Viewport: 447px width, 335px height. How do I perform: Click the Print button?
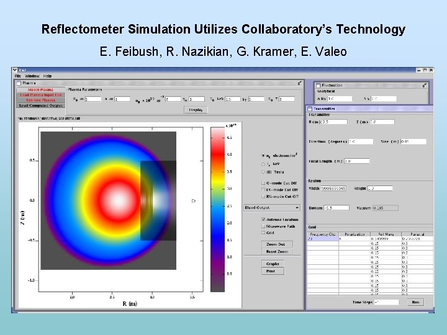(x=273, y=272)
